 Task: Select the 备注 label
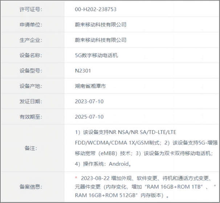click(x=31, y=148)
